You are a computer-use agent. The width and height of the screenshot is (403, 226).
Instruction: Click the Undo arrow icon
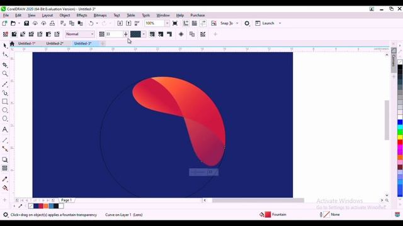[x=91, y=23]
